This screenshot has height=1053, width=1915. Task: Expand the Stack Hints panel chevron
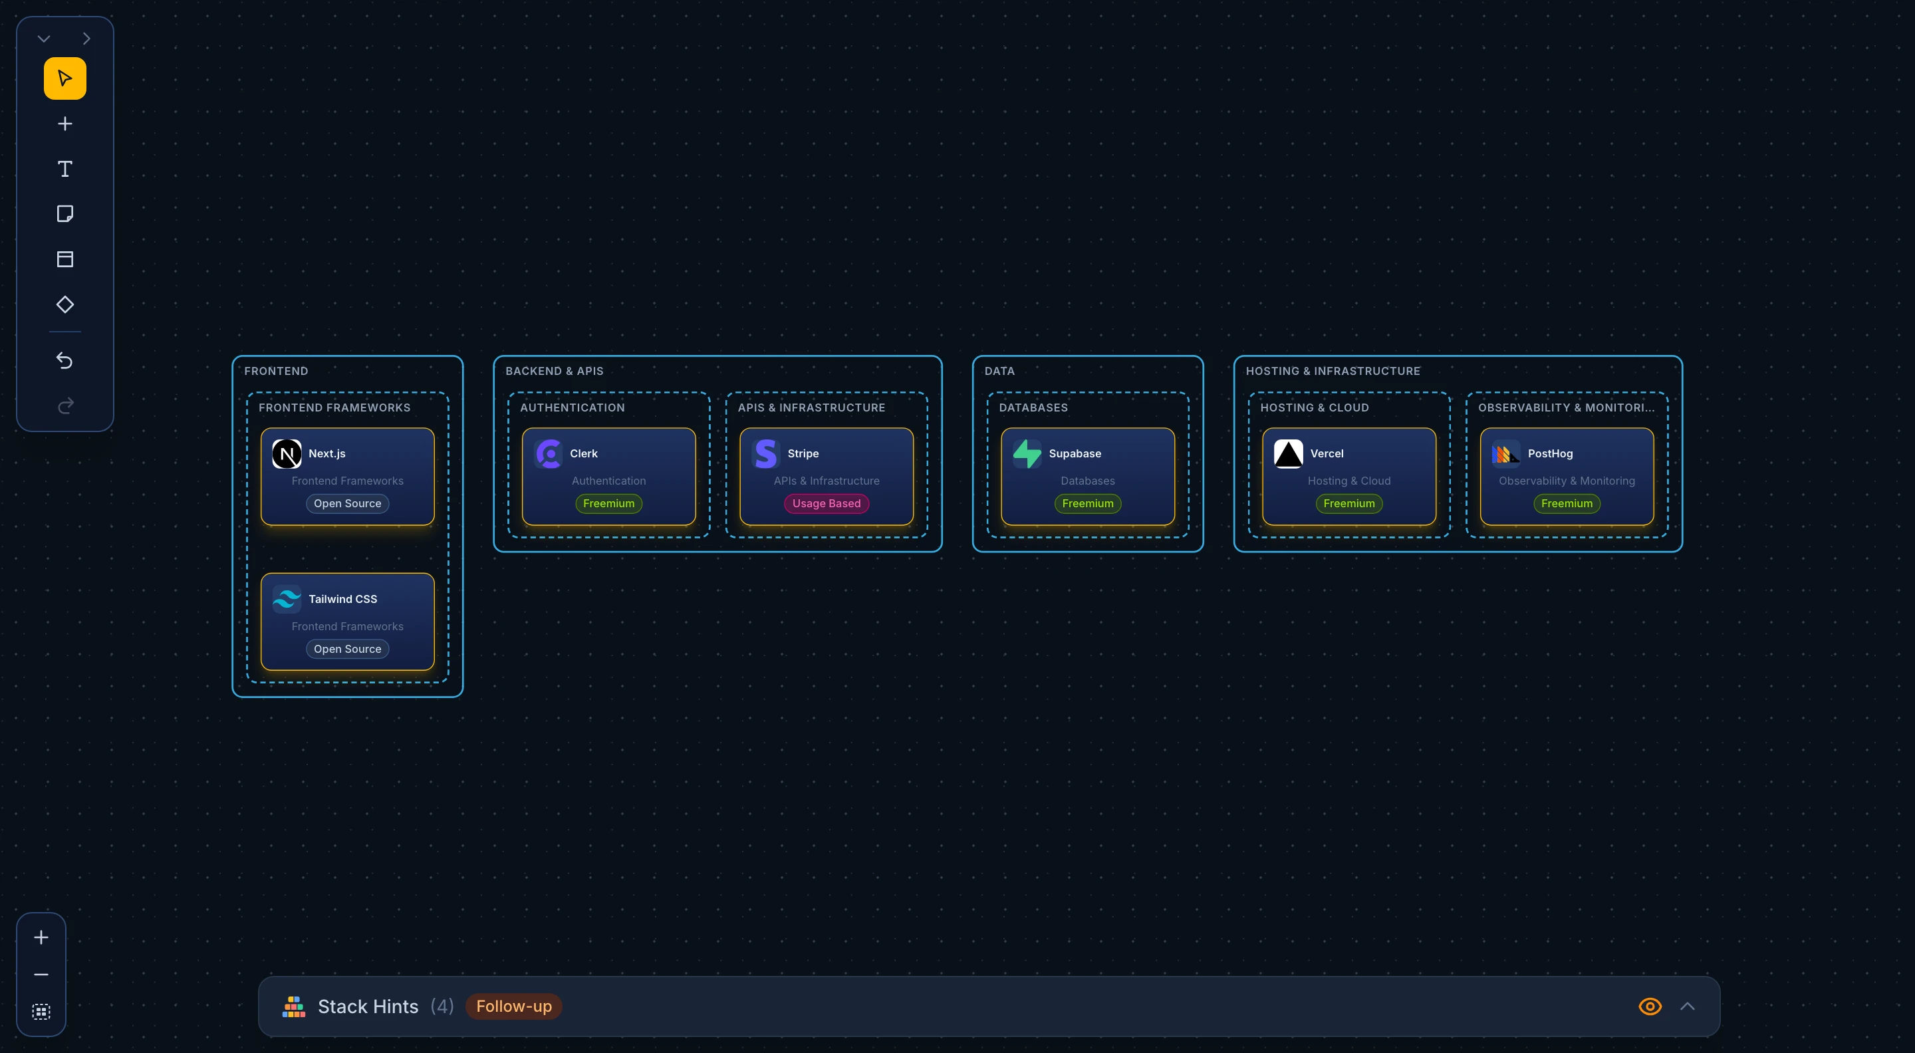click(1688, 1006)
